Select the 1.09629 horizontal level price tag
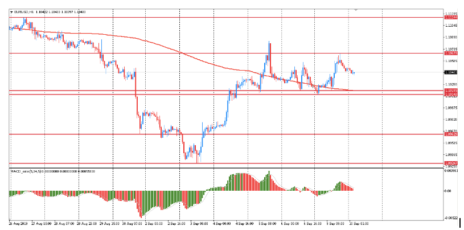Viewport: 464px width, 230px height. pyautogui.click(x=451, y=134)
